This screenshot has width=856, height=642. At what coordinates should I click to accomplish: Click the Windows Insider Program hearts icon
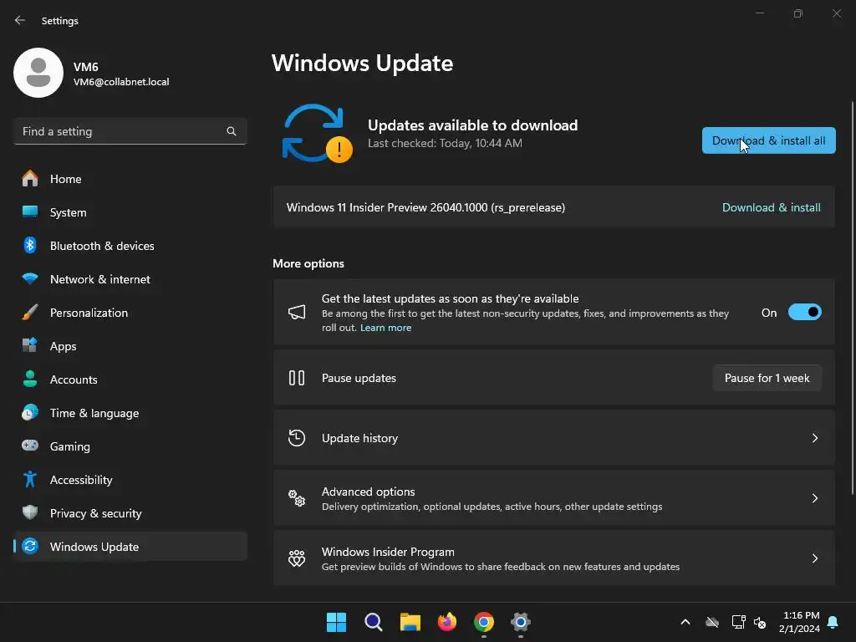(x=297, y=558)
